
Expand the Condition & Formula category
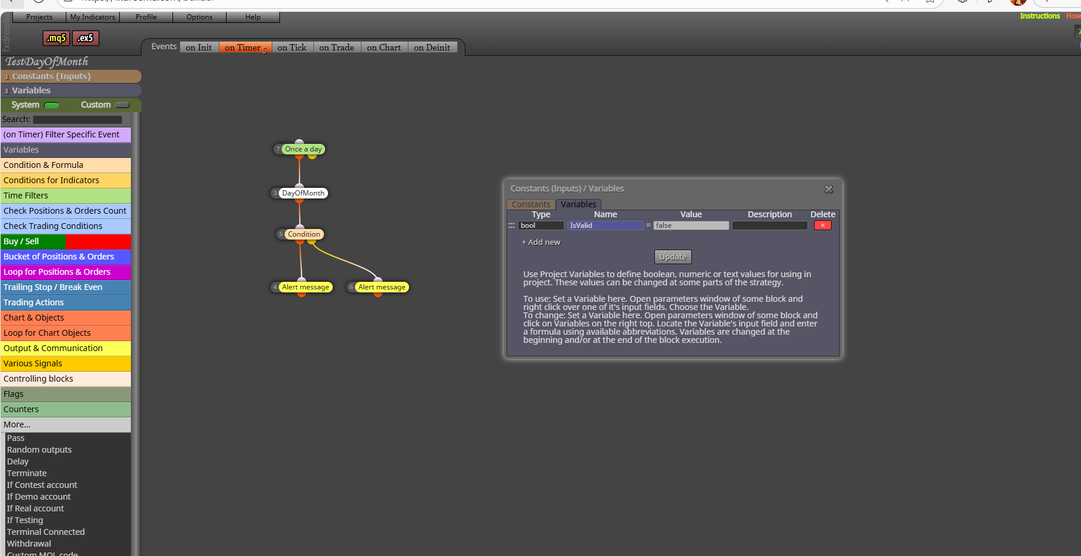click(66, 165)
